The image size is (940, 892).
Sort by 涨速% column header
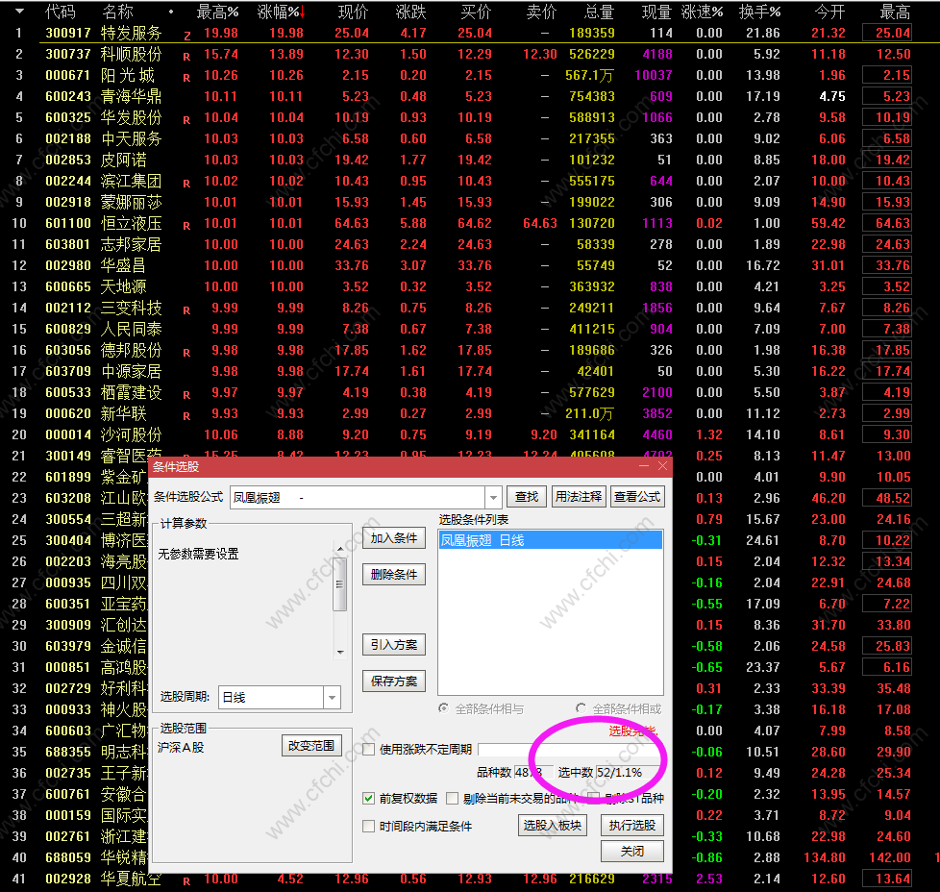[702, 12]
